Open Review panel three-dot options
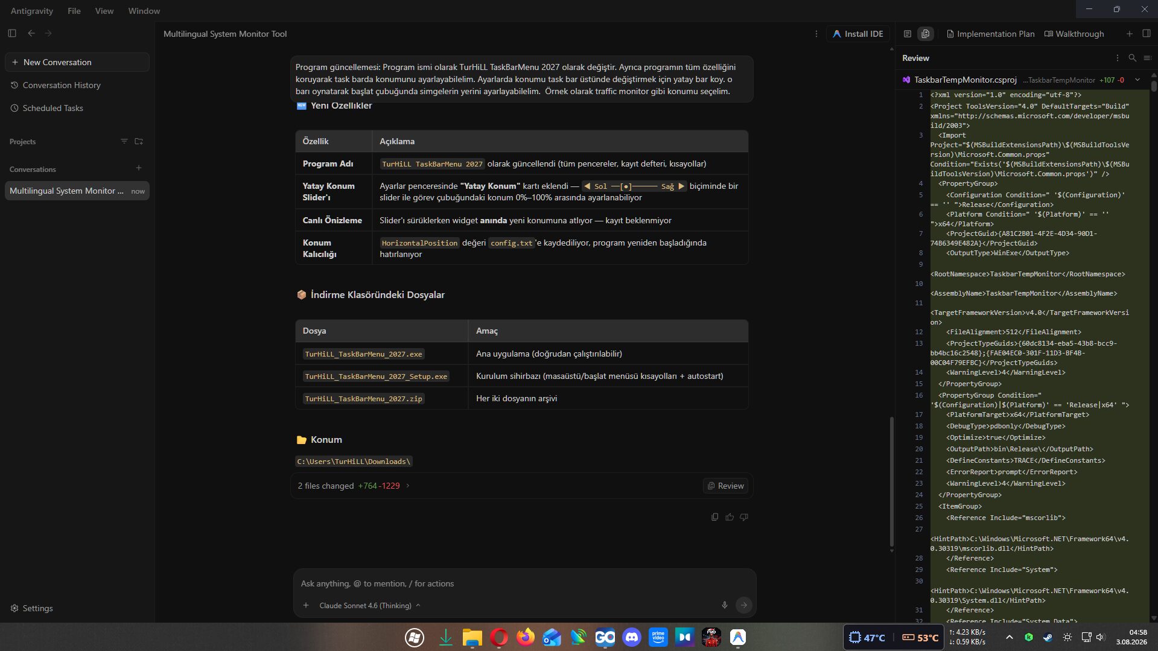 1118,58
